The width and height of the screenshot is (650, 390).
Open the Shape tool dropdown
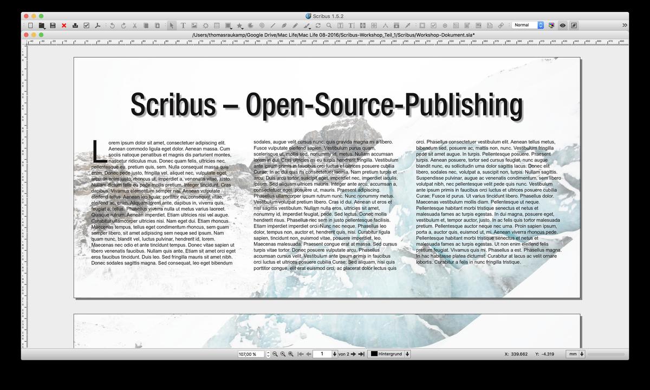(229, 25)
